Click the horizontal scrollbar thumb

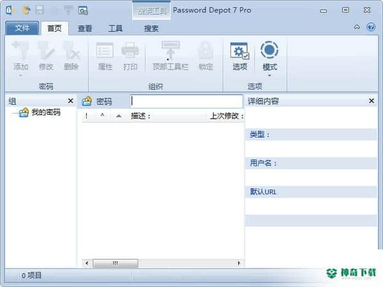point(116,263)
